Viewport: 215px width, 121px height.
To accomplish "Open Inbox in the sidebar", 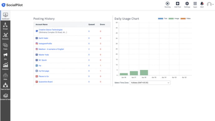I will tap(5, 77).
